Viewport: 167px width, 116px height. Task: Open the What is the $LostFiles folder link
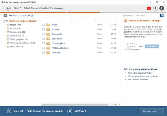click(x=140, y=73)
